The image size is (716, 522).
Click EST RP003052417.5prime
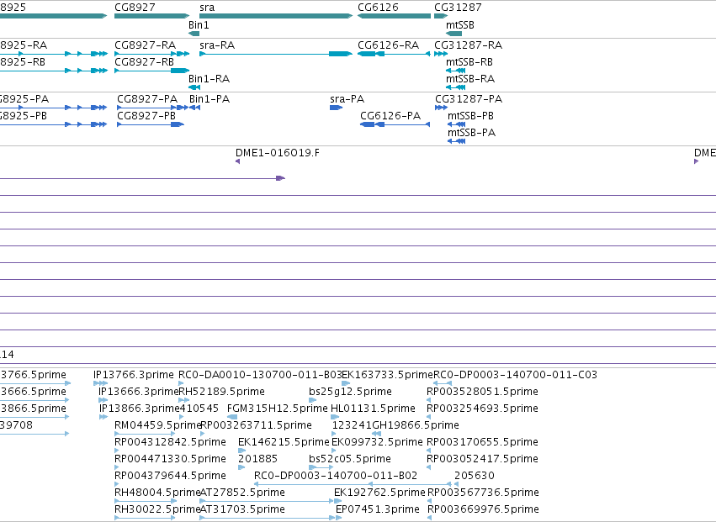click(482, 459)
